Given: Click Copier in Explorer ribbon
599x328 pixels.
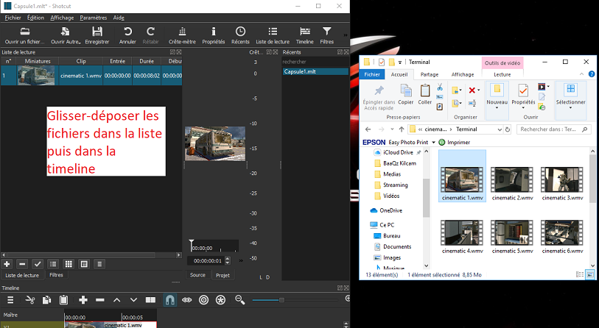Looking at the screenshot, I should [406, 95].
